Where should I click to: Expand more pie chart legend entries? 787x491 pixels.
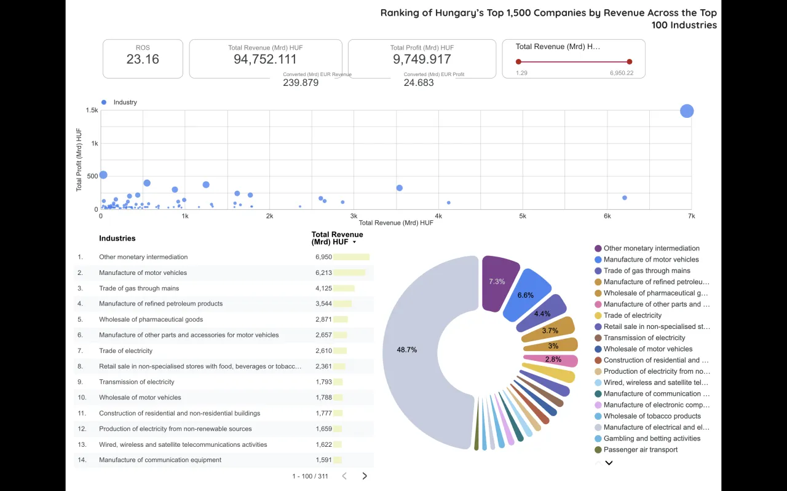pyautogui.click(x=609, y=463)
